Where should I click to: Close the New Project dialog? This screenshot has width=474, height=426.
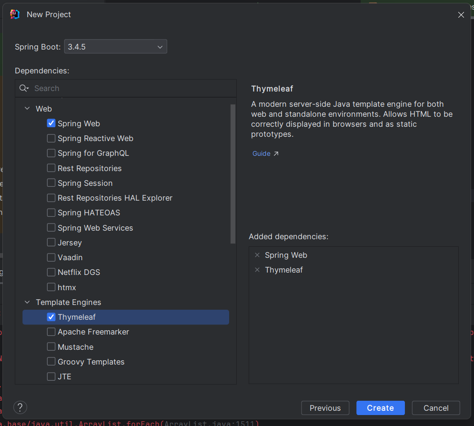(461, 15)
